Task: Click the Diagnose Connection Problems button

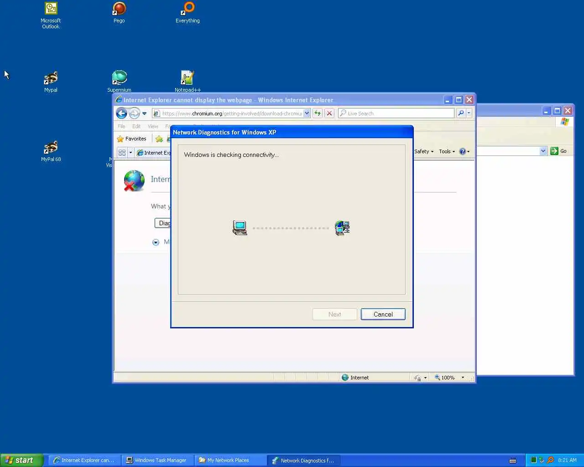Action: click(163, 223)
